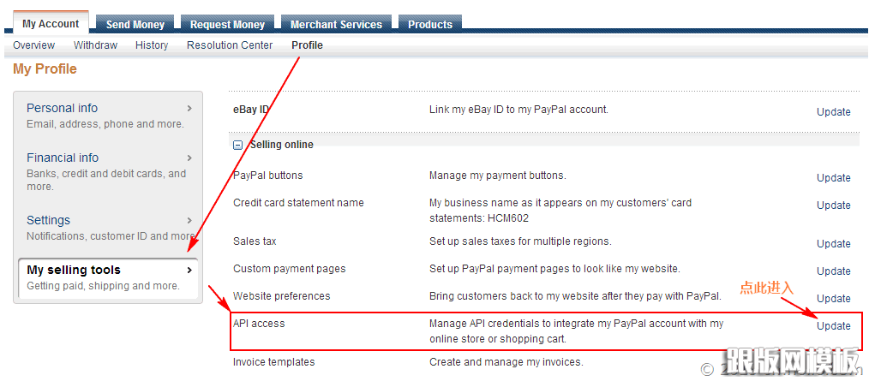The image size is (869, 381).
Task: Go to Resolution Center
Action: tap(230, 45)
